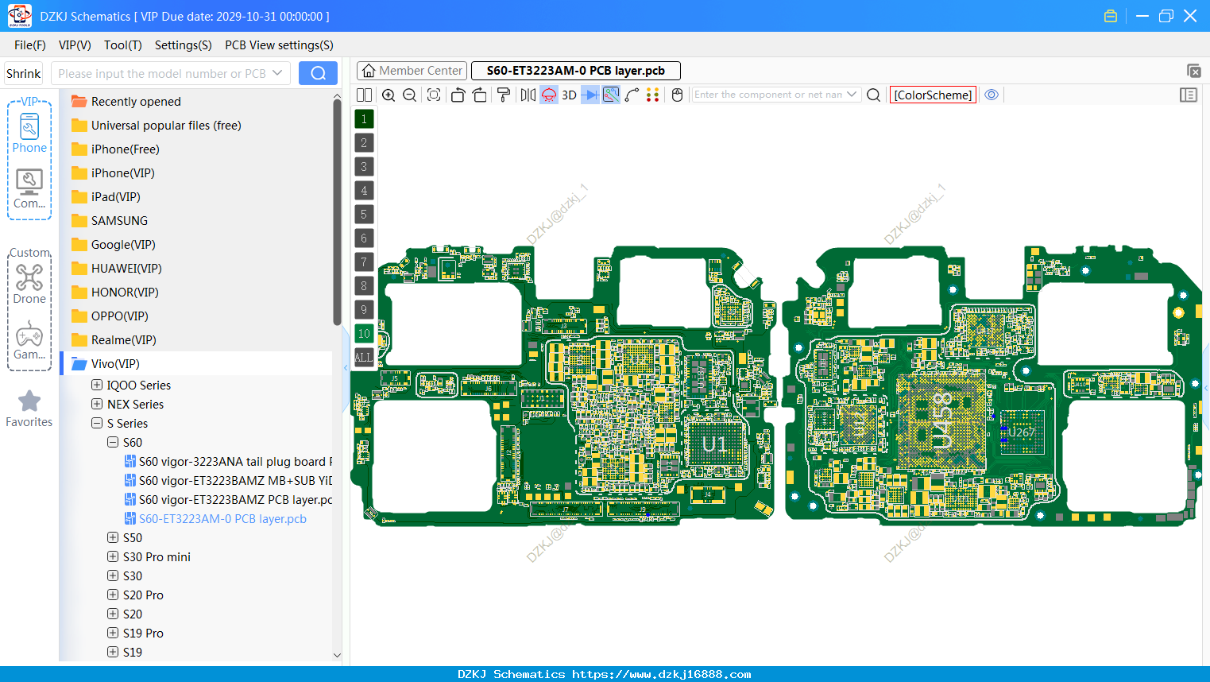The width and height of the screenshot is (1210, 682).
Task: Click the colored dots icon
Action: click(x=653, y=95)
